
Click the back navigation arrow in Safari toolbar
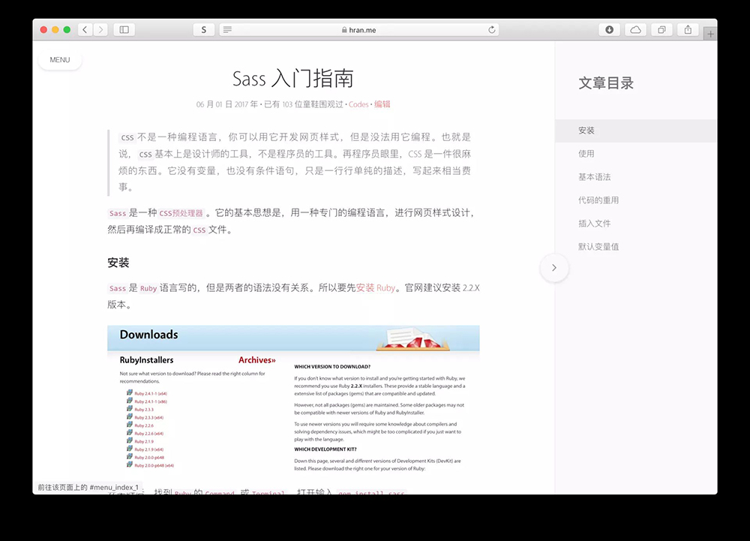[x=85, y=29]
